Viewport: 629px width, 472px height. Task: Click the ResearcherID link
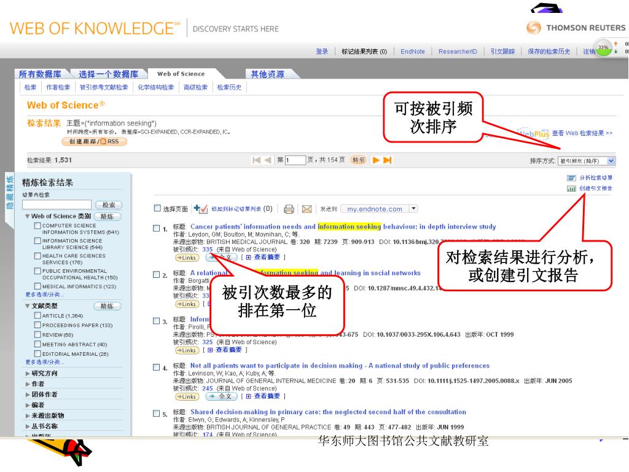[x=458, y=52]
